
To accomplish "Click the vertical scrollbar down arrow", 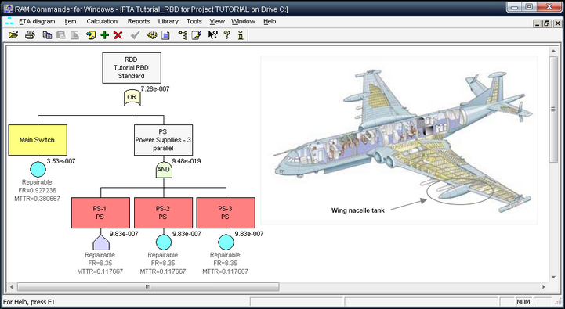I will point(553,278).
